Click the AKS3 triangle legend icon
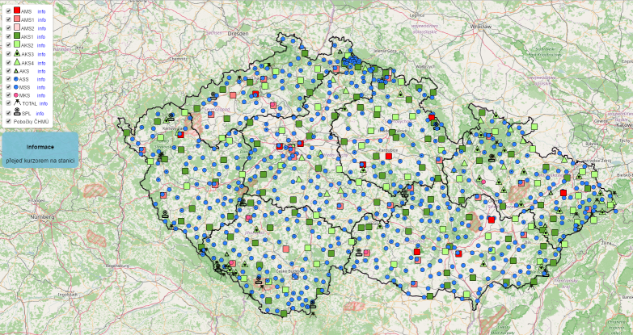 (17, 54)
